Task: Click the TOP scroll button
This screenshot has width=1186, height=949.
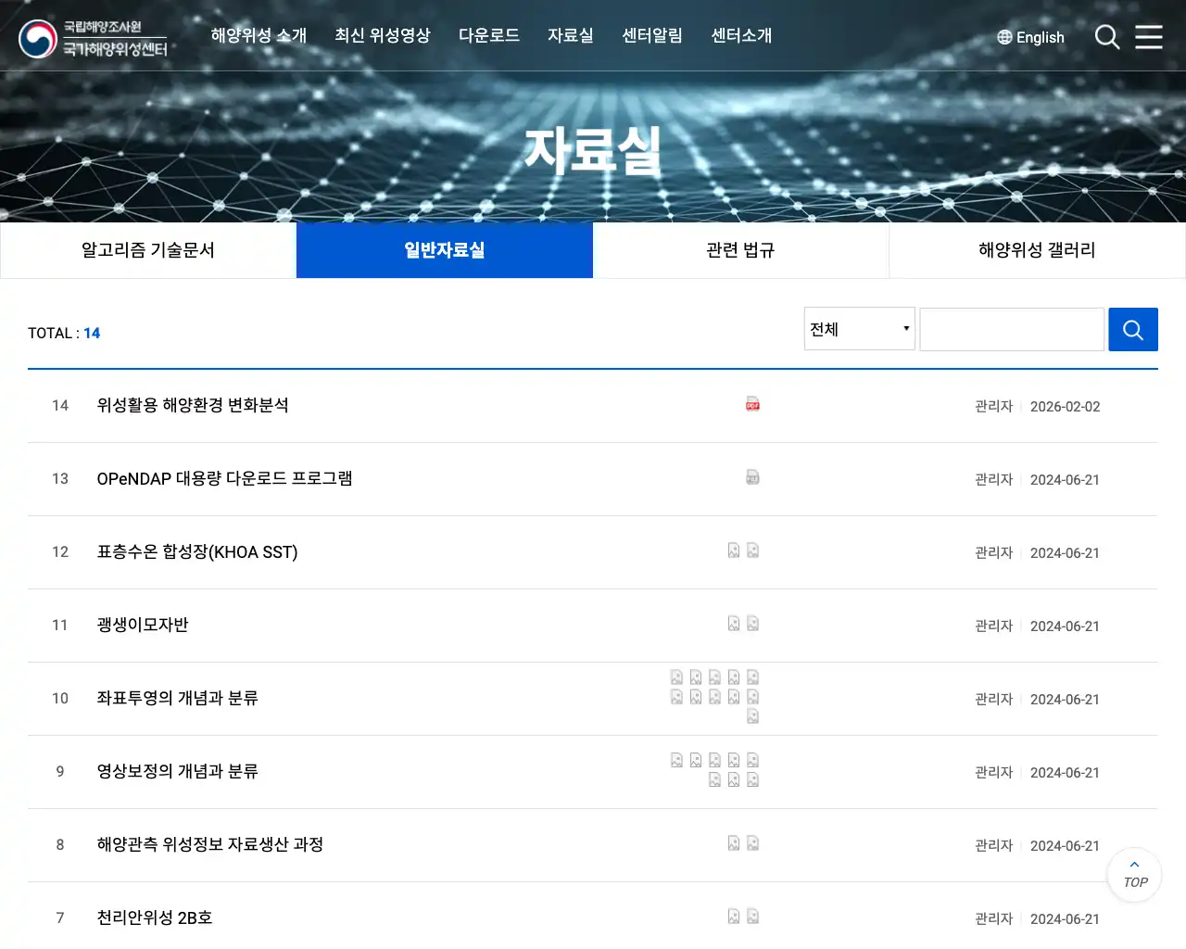Action: [x=1133, y=875]
